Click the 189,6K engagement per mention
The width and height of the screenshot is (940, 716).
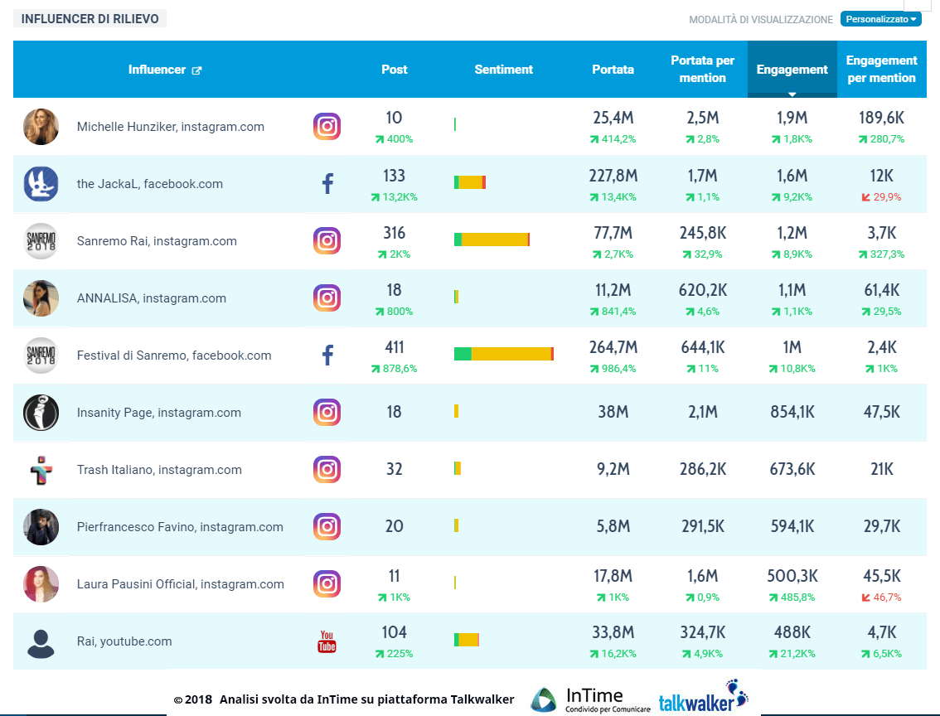click(881, 118)
